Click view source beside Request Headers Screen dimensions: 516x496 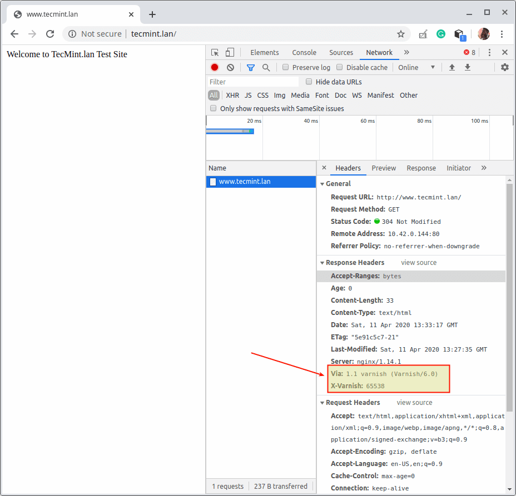(x=414, y=403)
